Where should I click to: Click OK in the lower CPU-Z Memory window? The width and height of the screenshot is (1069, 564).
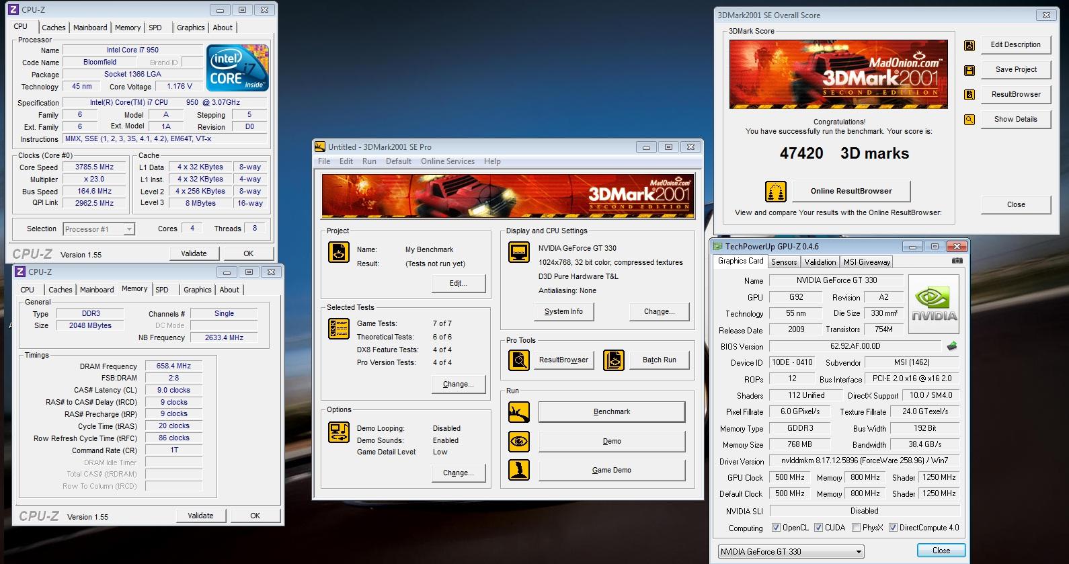(x=255, y=516)
